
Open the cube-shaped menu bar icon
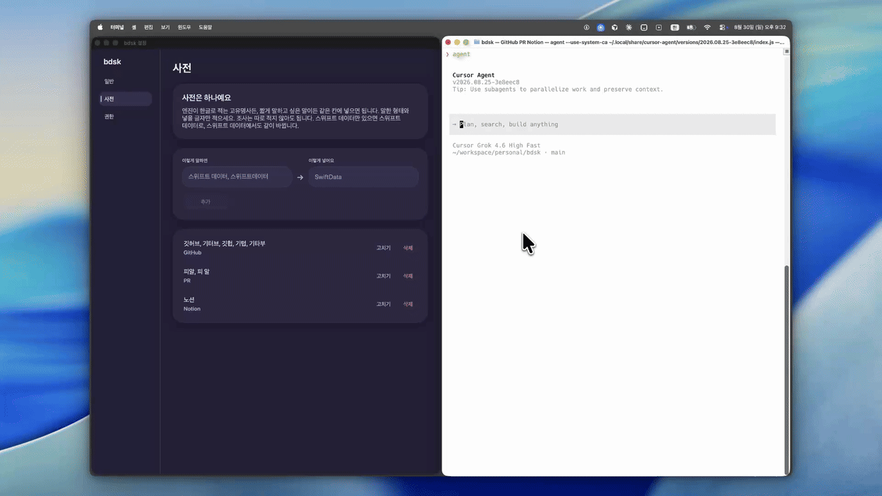coord(615,28)
